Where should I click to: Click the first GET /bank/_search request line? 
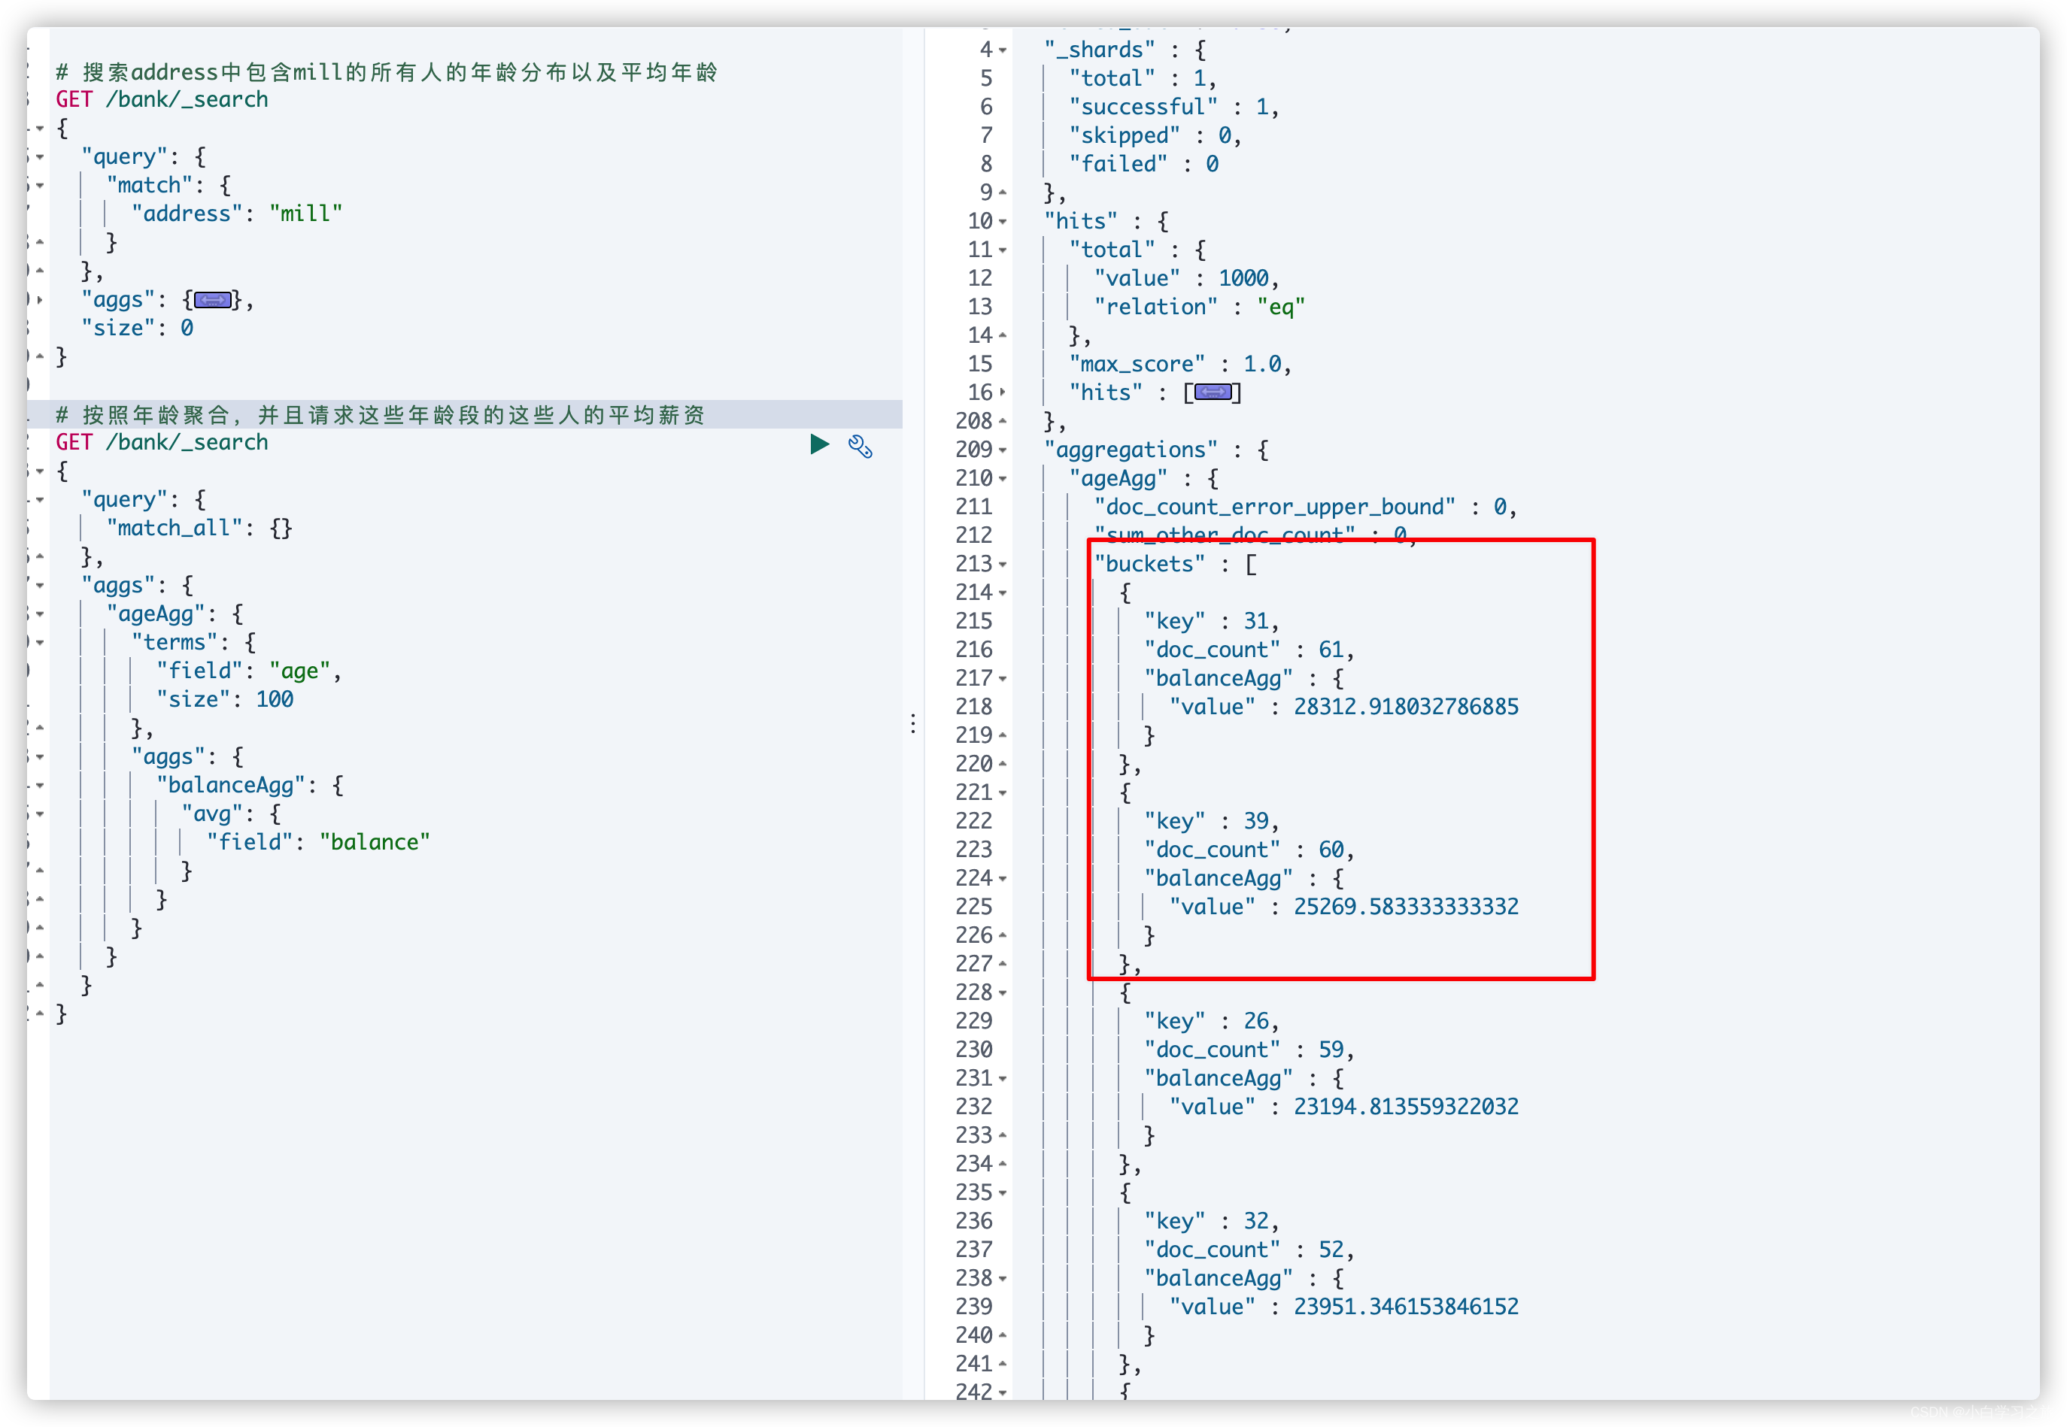[x=162, y=99]
